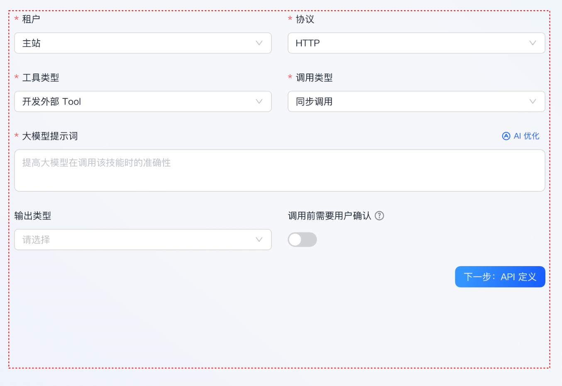The width and height of the screenshot is (562, 386).
Task: Click the 大模型提示词 field label
Action: tap(50, 136)
